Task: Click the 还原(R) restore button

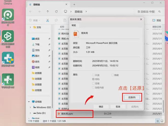Action: coord(132,97)
